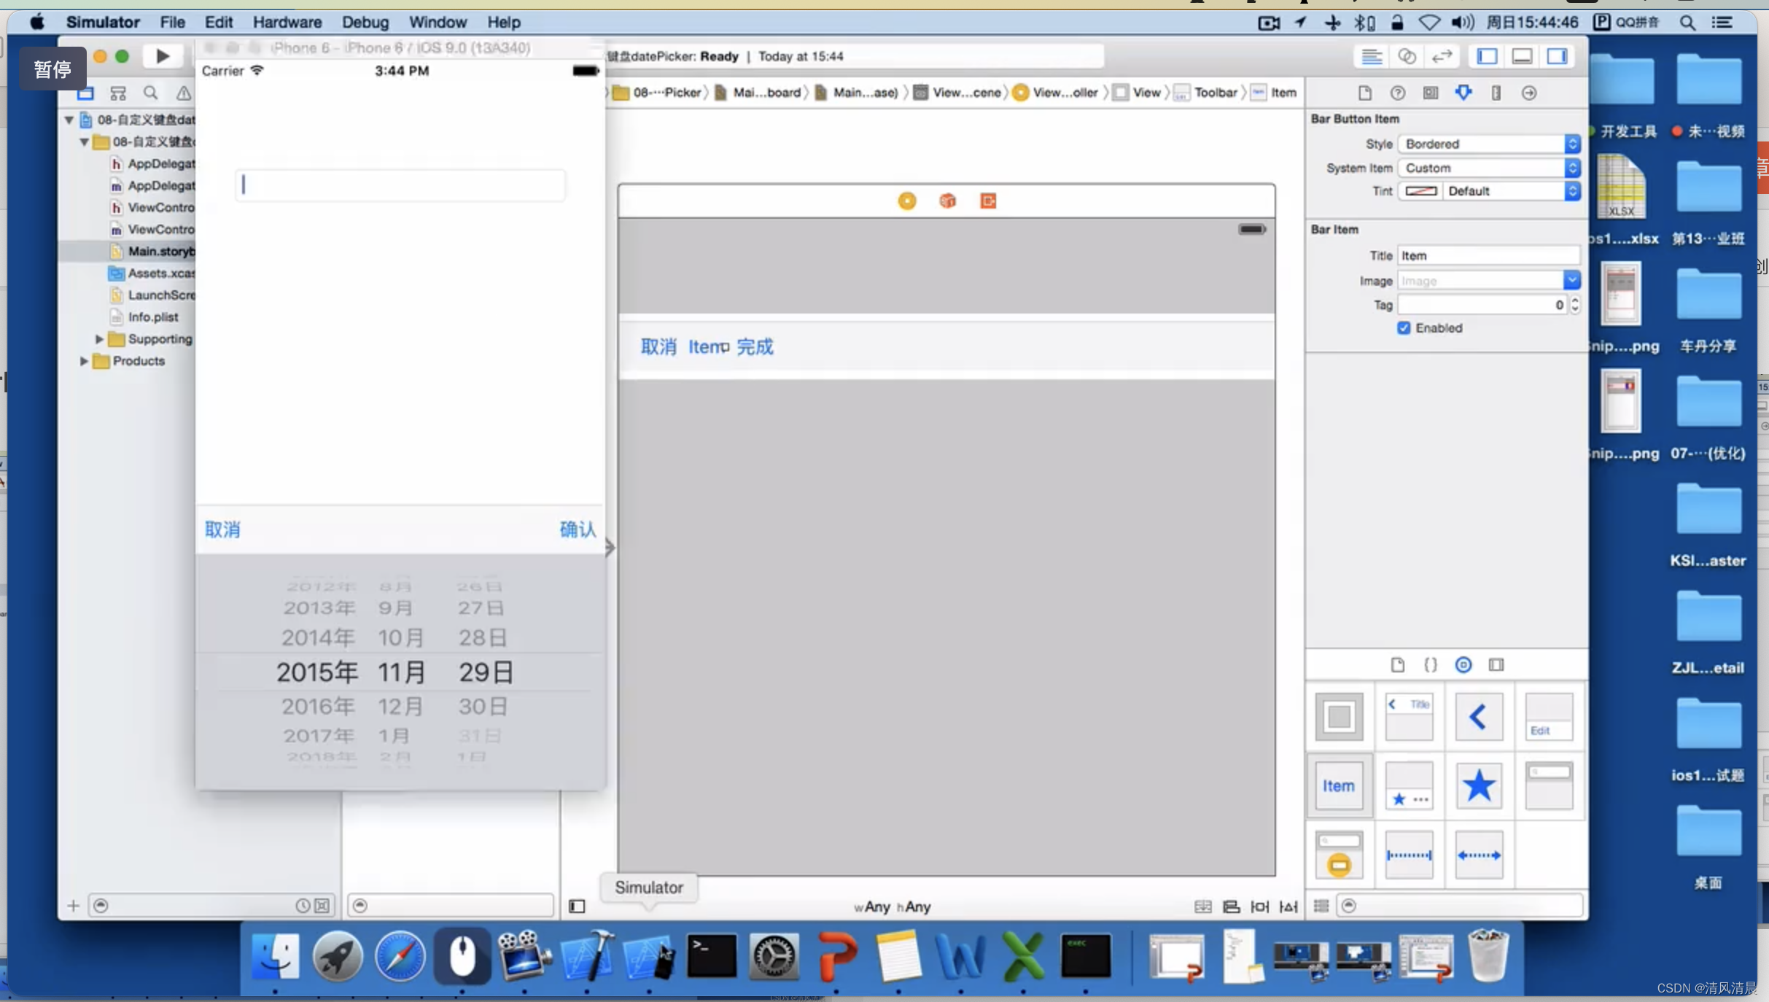Viewport: 1769px width, 1002px height.
Task: Open the Align constraints menu
Action: pyautogui.click(x=1231, y=906)
